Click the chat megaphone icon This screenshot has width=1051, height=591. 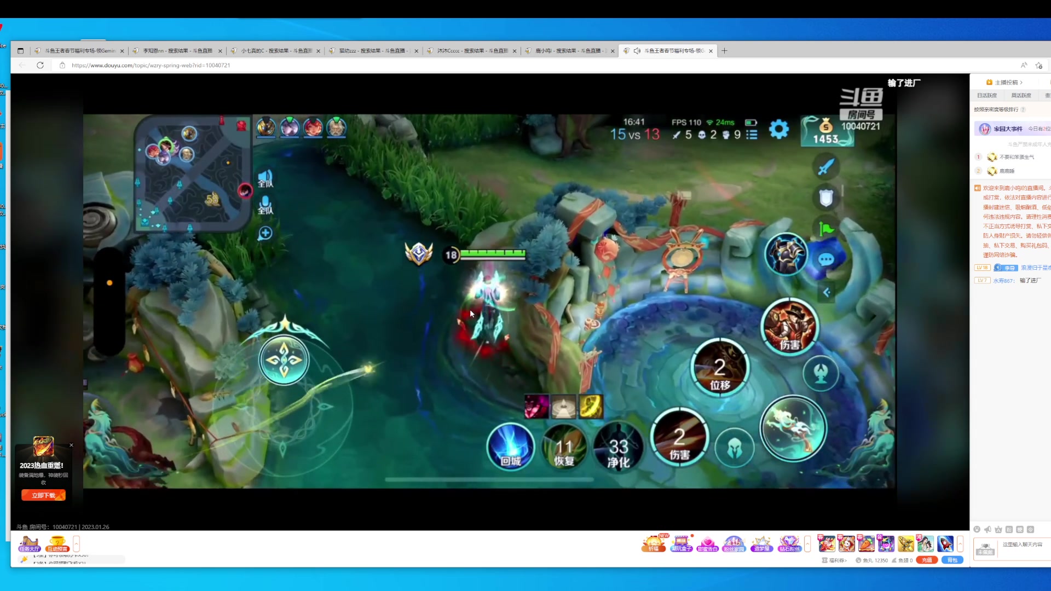pyautogui.click(x=988, y=529)
